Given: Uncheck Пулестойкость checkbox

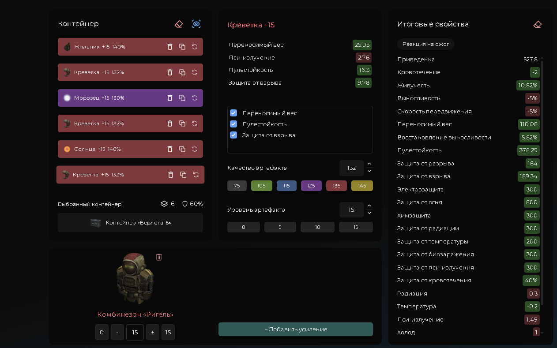Looking at the screenshot, I should [233, 124].
